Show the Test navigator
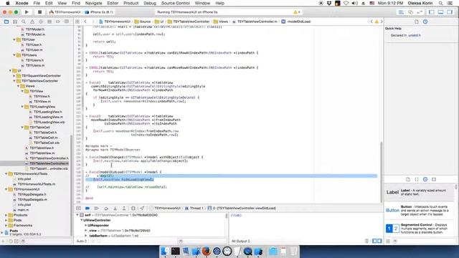This screenshot has height=258, width=459. click(41, 21)
